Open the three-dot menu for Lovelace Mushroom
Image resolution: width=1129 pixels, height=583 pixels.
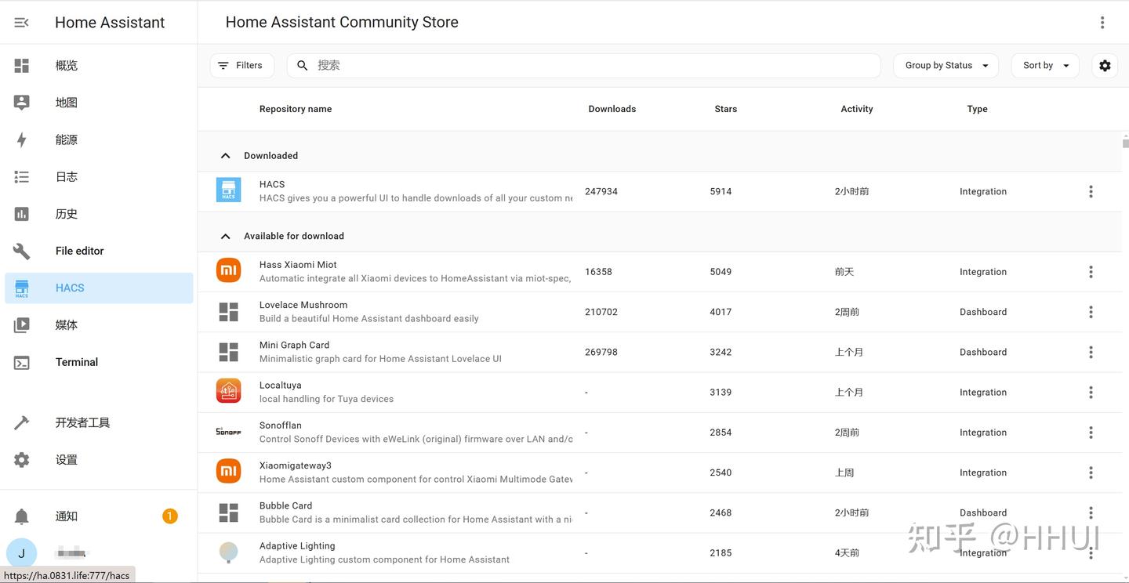click(1091, 312)
